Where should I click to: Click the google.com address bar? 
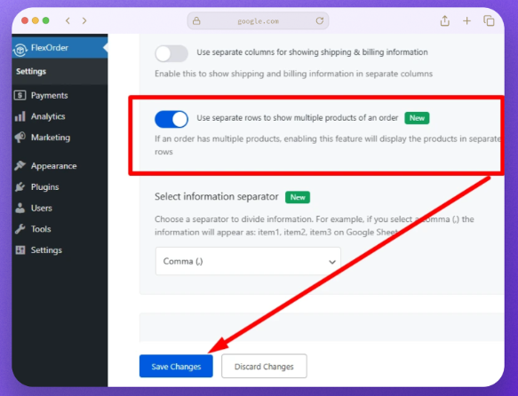258,20
